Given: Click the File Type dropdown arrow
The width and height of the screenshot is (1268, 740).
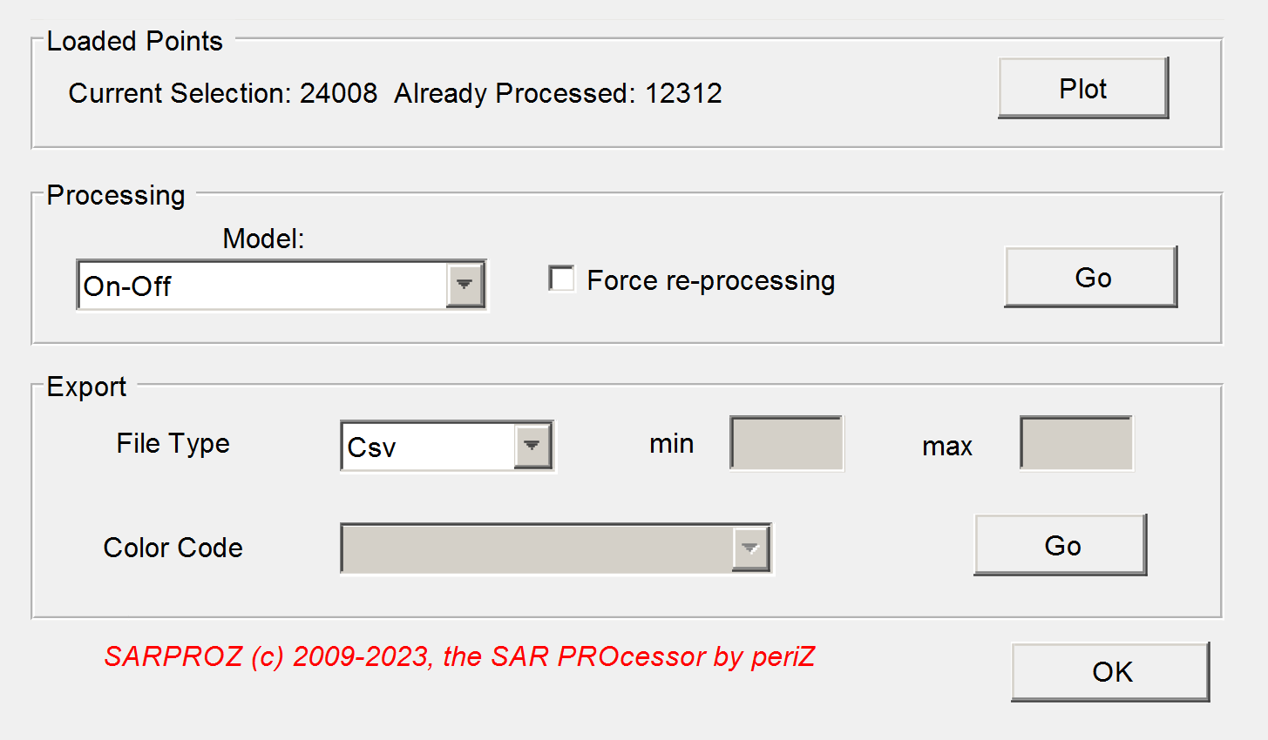Looking at the screenshot, I should (x=532, y=447).
